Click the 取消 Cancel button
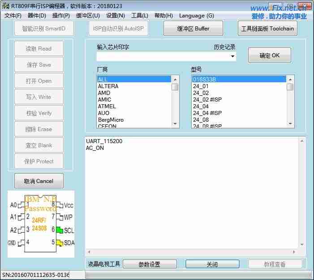The image size is (314, 280). [x=39, y=181]
